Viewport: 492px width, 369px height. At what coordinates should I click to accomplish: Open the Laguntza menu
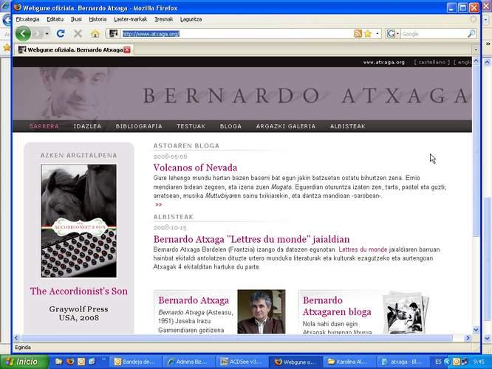(x=191, y=19)
